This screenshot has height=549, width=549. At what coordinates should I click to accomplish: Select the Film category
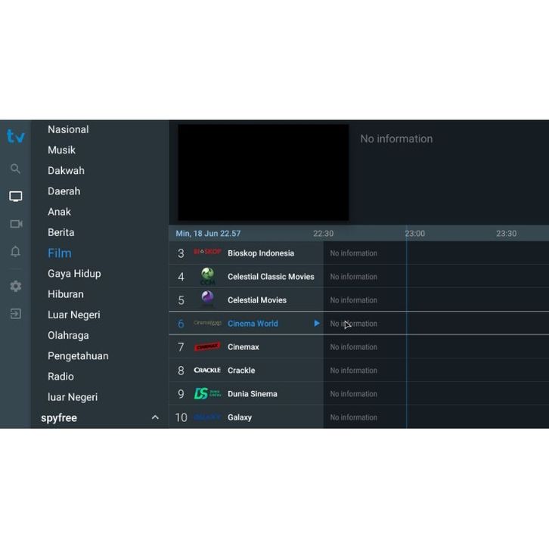(60, 253)
